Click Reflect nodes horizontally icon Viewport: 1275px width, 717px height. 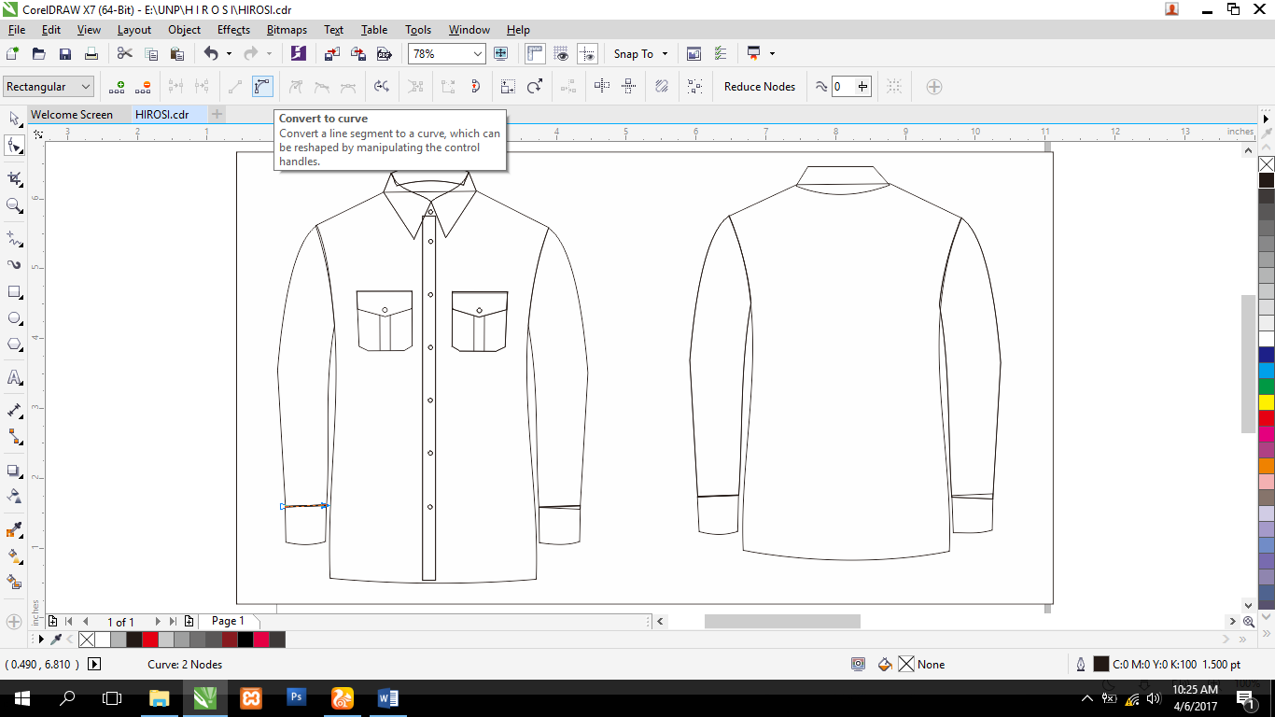(x=602, y=87)
